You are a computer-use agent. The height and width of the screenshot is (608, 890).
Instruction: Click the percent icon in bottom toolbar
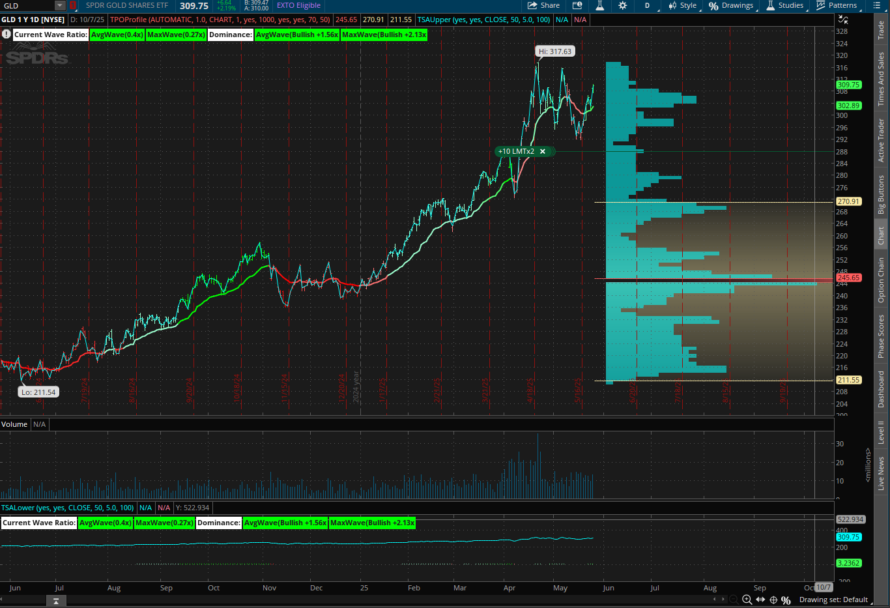(786, 600)
